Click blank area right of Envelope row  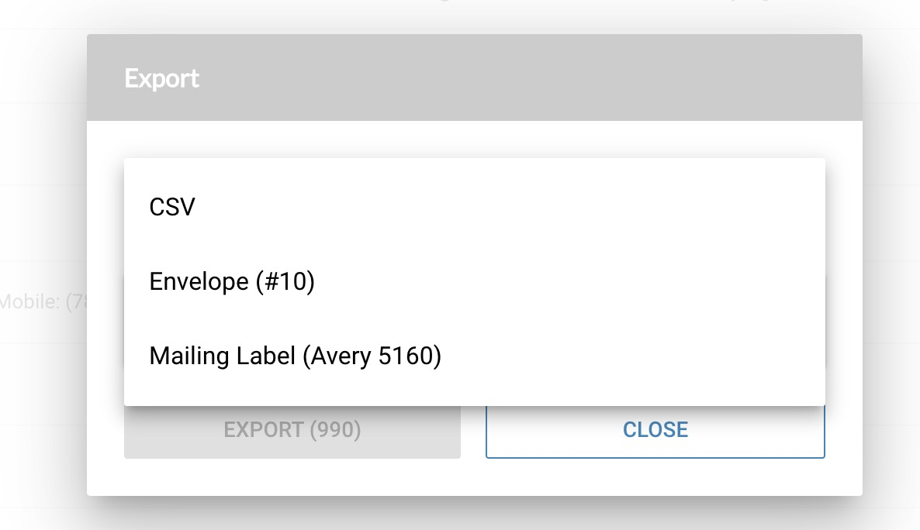[570, 281]
